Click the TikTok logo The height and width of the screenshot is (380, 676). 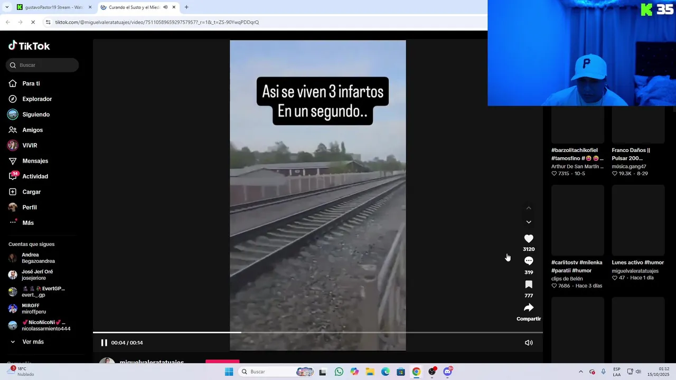(29, 46)
